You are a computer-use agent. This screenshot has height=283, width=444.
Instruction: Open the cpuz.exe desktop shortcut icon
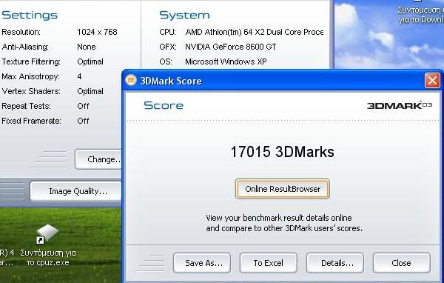pos(48,233)
